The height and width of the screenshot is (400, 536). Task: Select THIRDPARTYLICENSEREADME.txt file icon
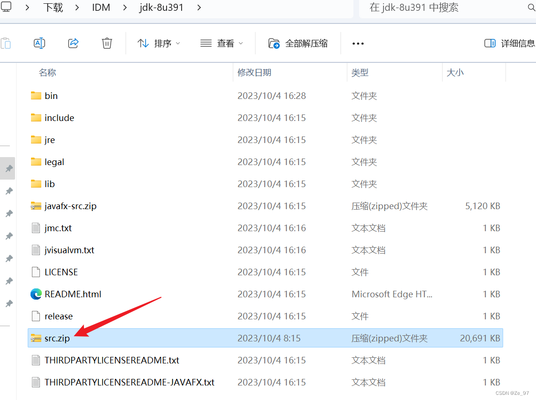pyautogui.click(x=36, y=360)
